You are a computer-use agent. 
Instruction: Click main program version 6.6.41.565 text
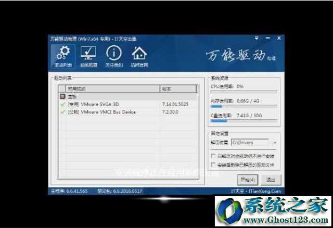tap(69, 191)
